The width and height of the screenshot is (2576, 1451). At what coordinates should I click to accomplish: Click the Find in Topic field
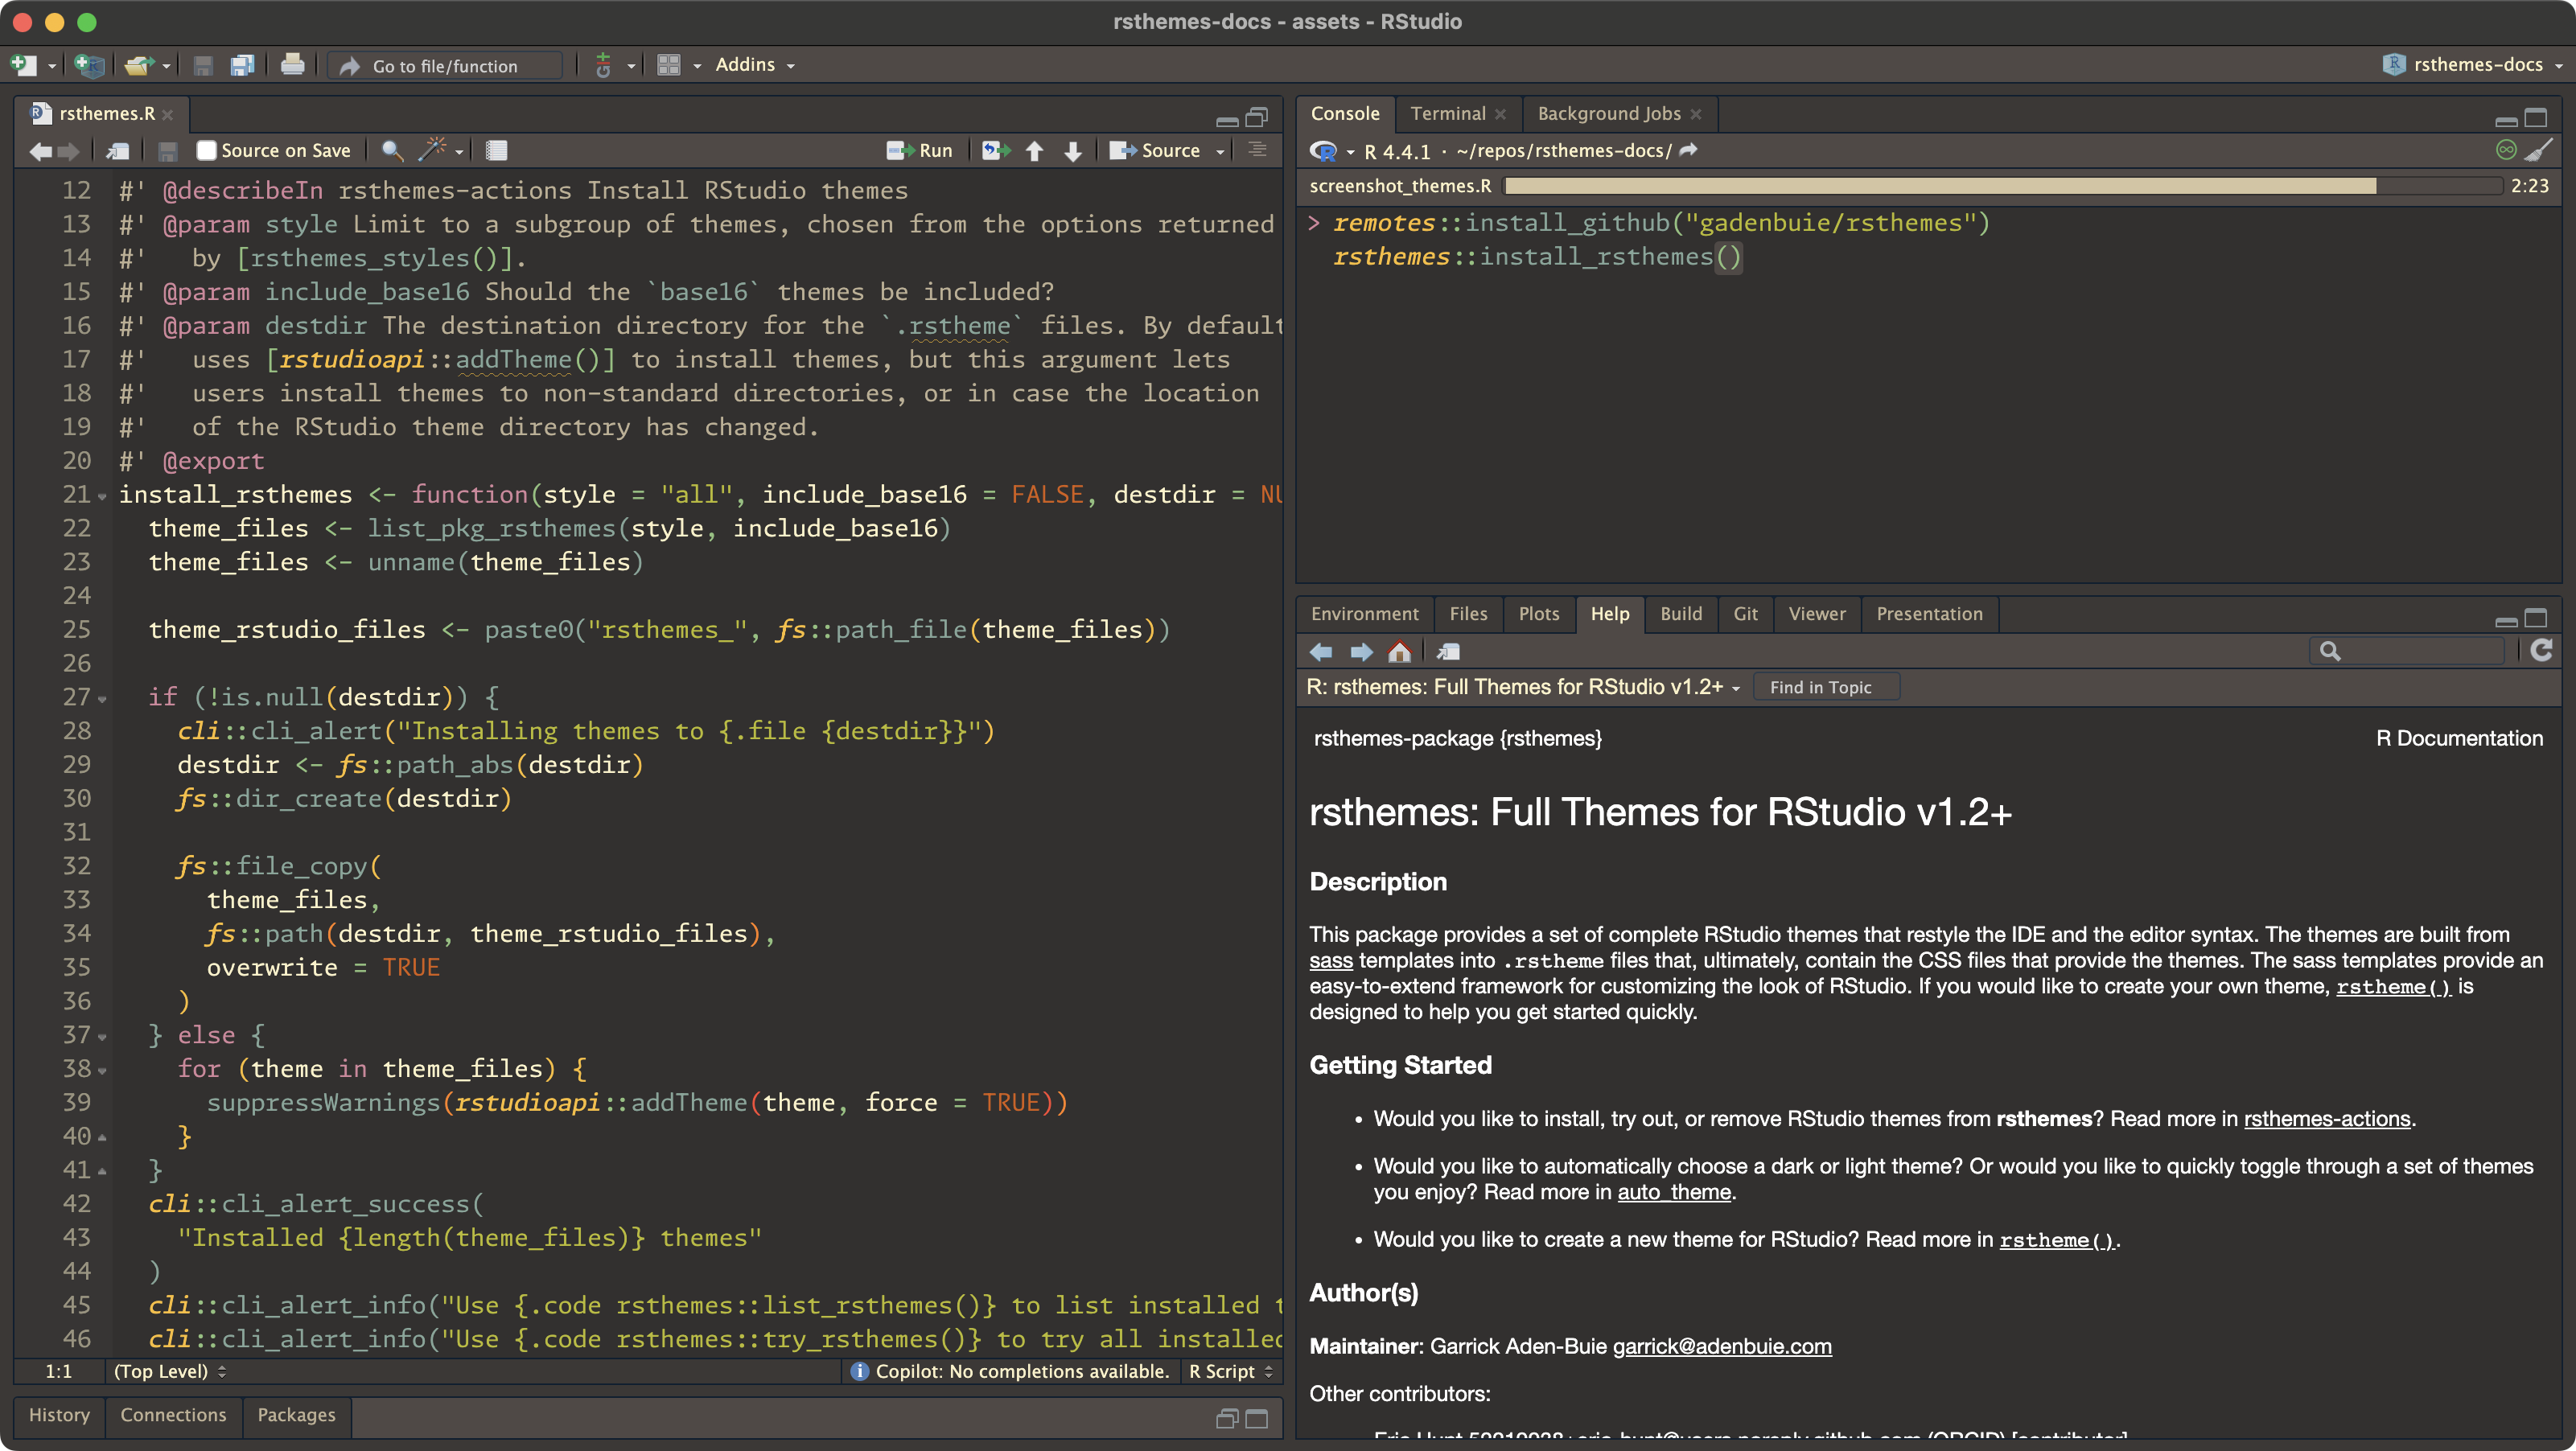1825,687
